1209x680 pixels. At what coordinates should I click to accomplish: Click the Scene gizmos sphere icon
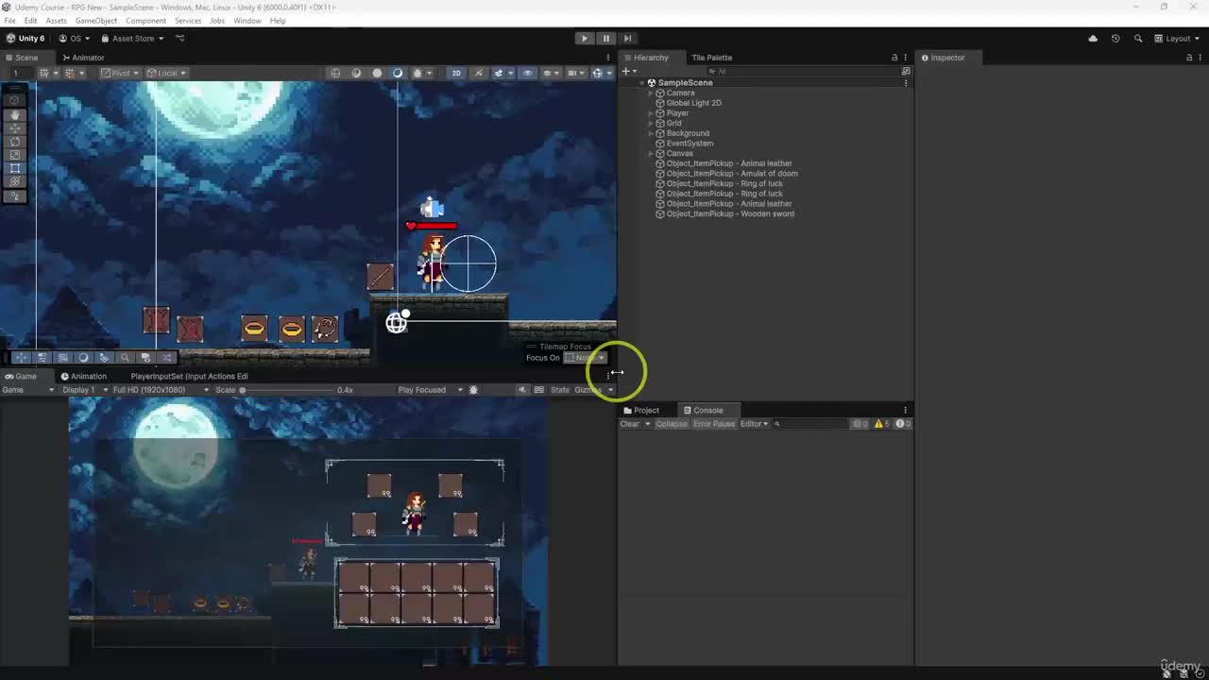tap(597, 73)
